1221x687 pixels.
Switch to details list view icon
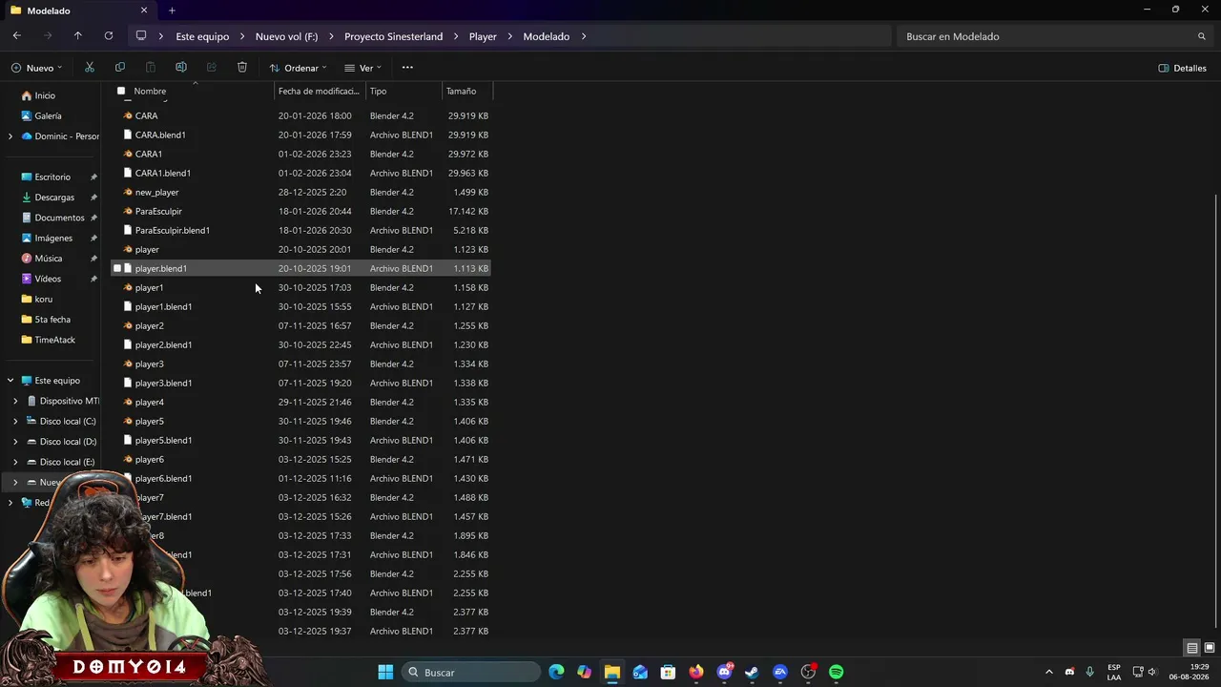coord(1192,648)
